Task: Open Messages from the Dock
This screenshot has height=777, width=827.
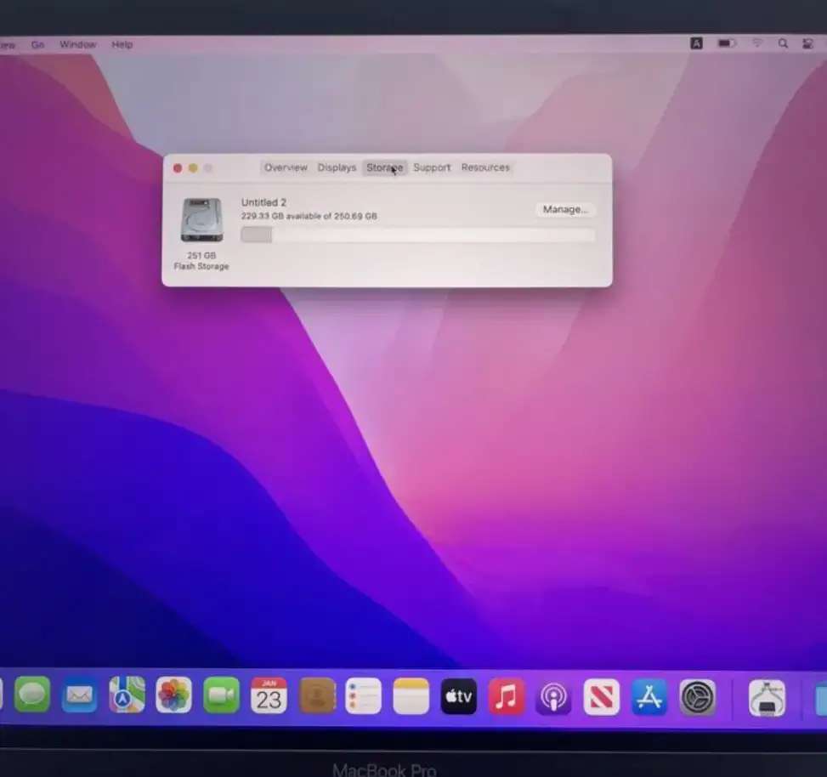Action: 32,695
